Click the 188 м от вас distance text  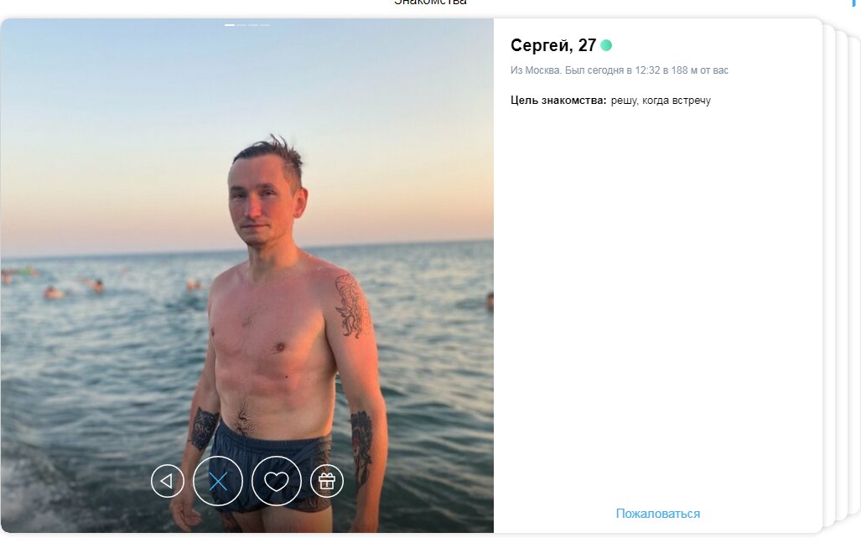699,70
